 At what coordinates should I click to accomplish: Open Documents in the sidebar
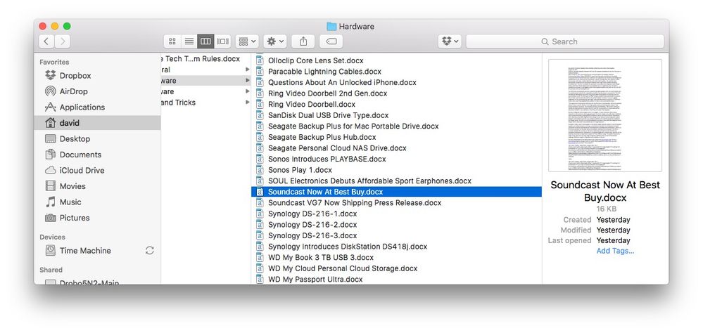[x=97, y=155]
